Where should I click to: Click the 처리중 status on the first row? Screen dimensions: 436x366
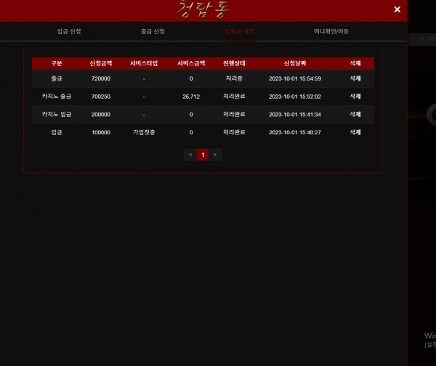[x=234, y=78]
